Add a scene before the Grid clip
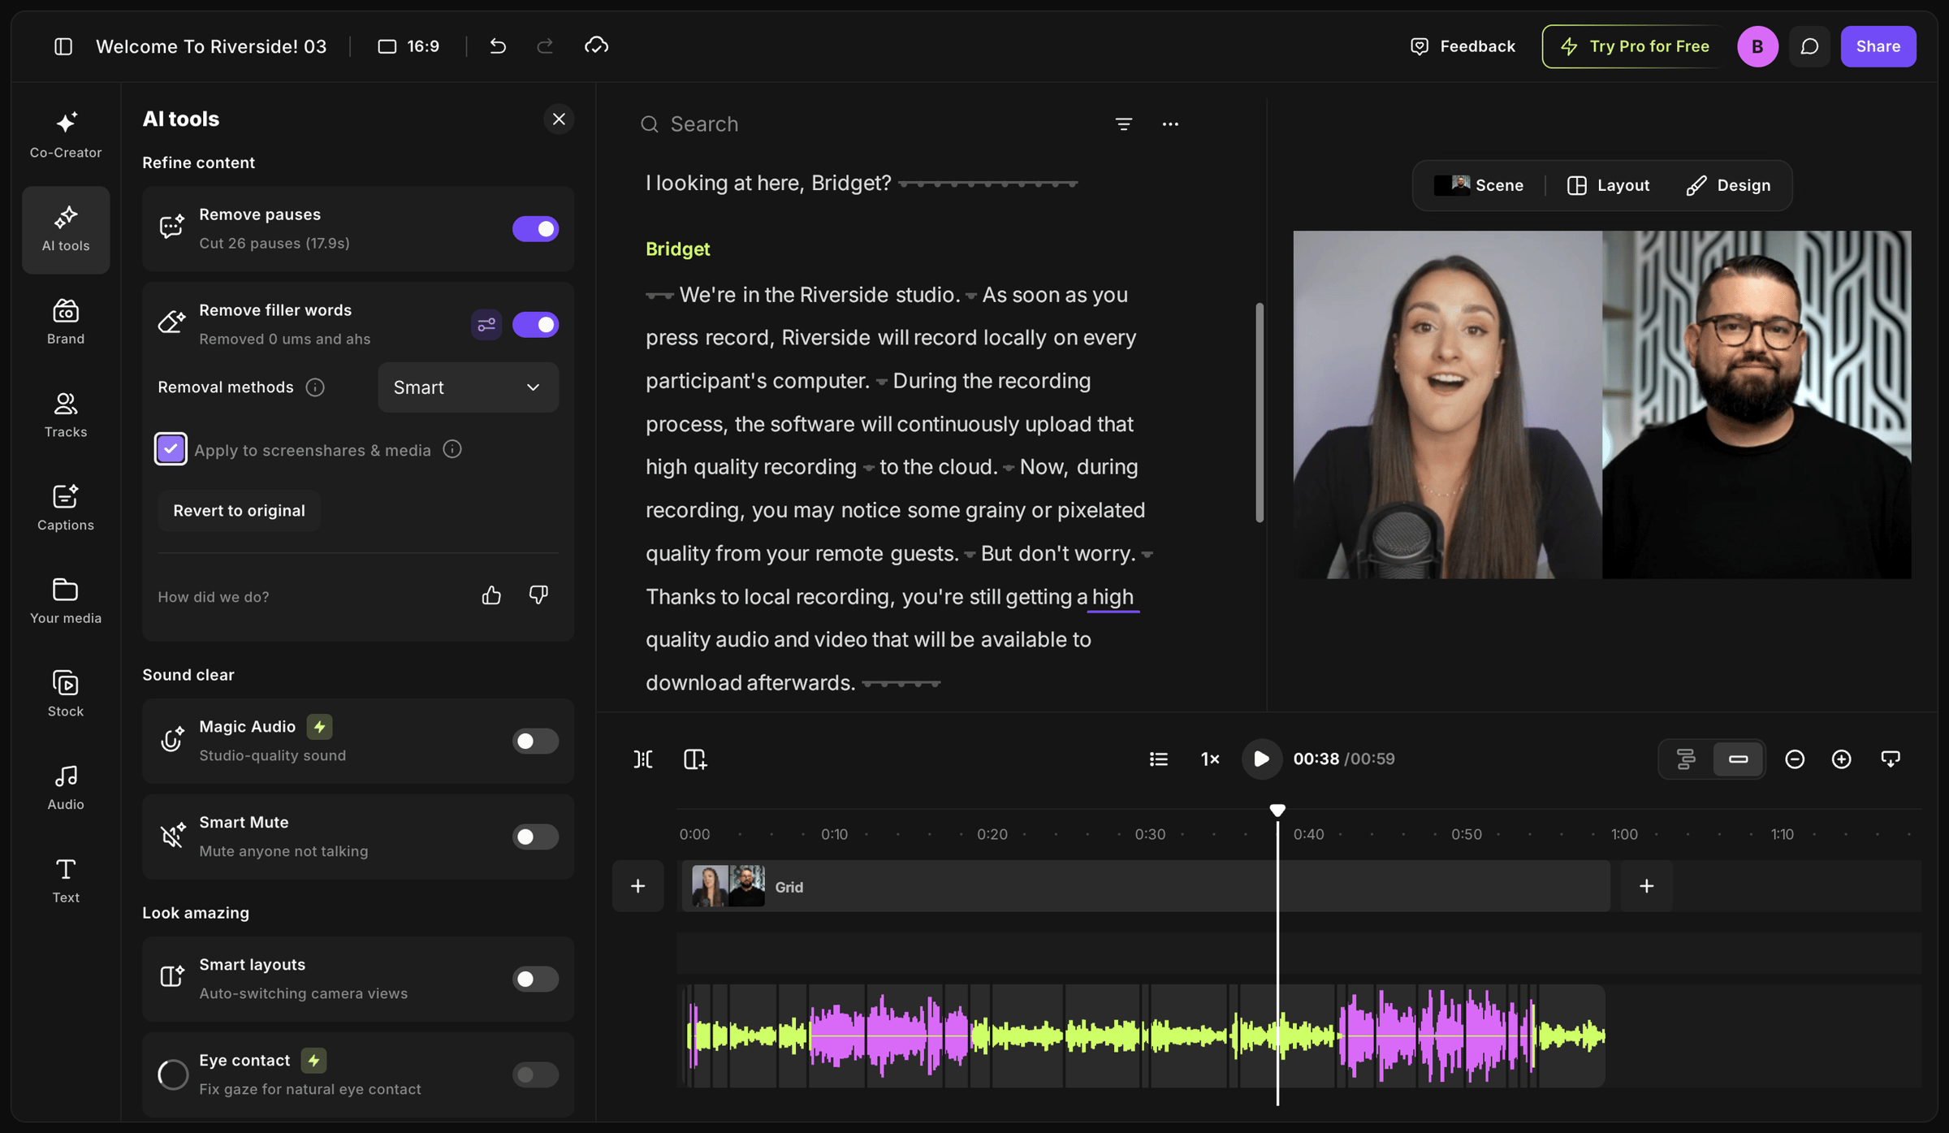The width and height of the screenshot is (1949, 1133). tap(637, 886)
